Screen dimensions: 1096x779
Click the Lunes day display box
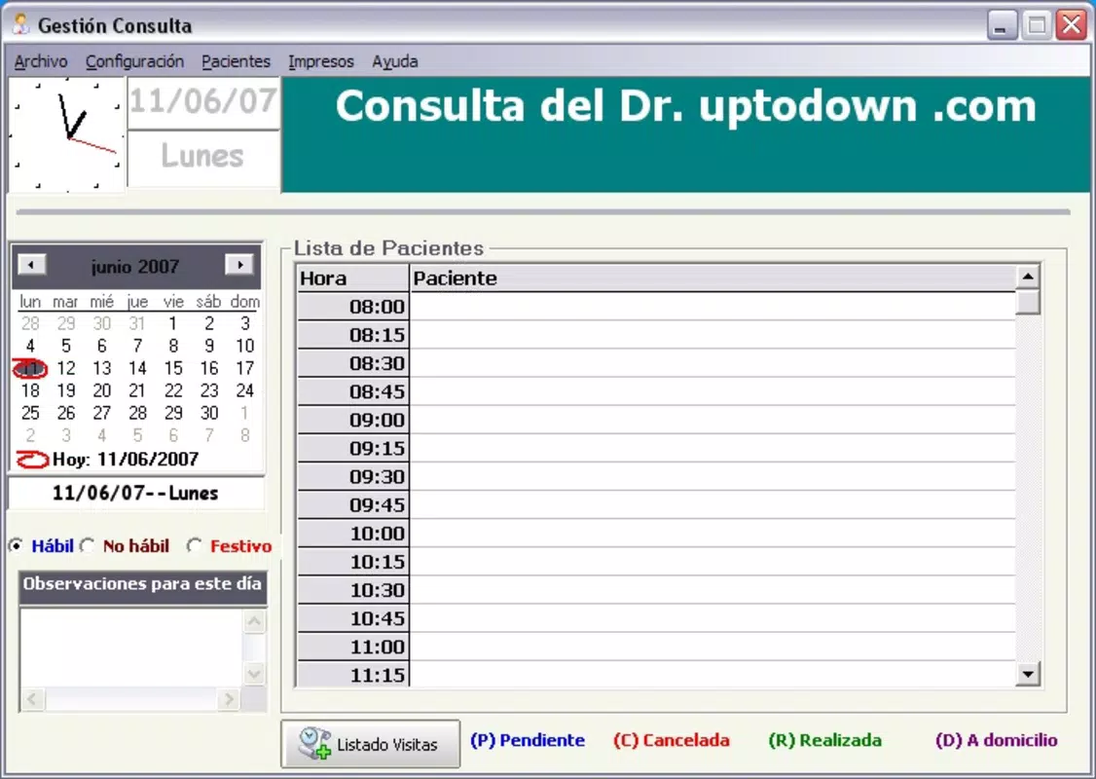pos(203,158)
